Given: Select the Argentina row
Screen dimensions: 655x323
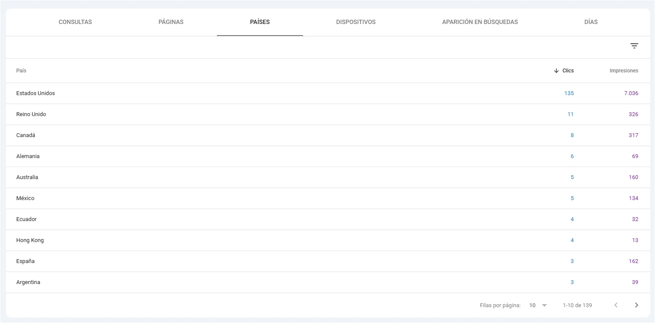Looking at the screenshot, I should point(327,282).
